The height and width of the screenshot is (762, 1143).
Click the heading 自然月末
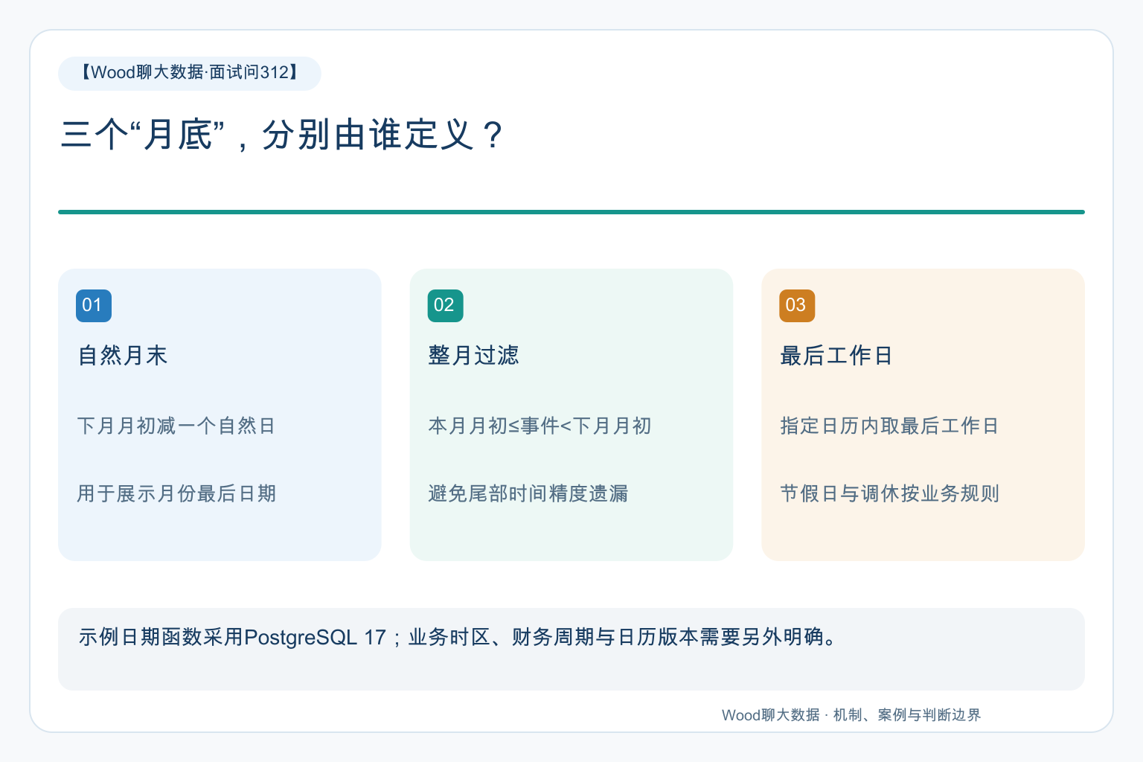click(123, 356)
